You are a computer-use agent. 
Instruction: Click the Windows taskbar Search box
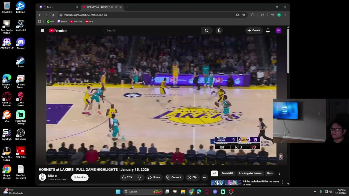[x=143, y=192]
